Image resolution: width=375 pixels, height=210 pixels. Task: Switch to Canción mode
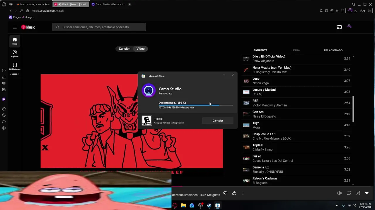click(x=125, y=49)
